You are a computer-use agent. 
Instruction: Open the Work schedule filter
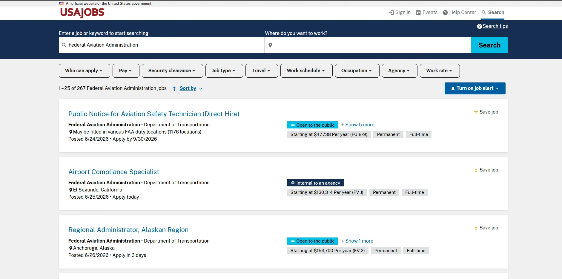(306, 71)
